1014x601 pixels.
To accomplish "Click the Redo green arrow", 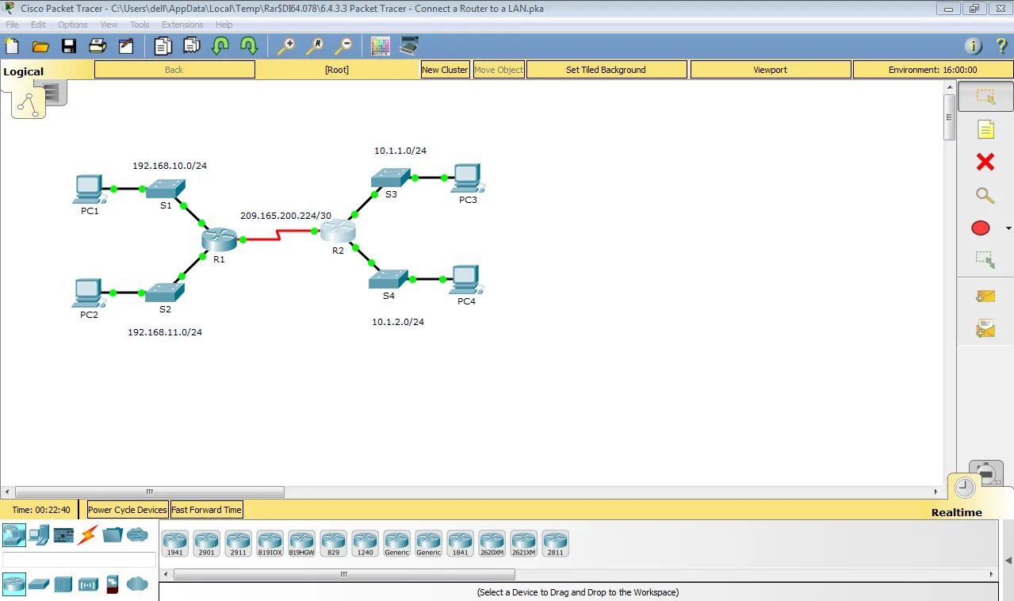I will tap(248, 46).
